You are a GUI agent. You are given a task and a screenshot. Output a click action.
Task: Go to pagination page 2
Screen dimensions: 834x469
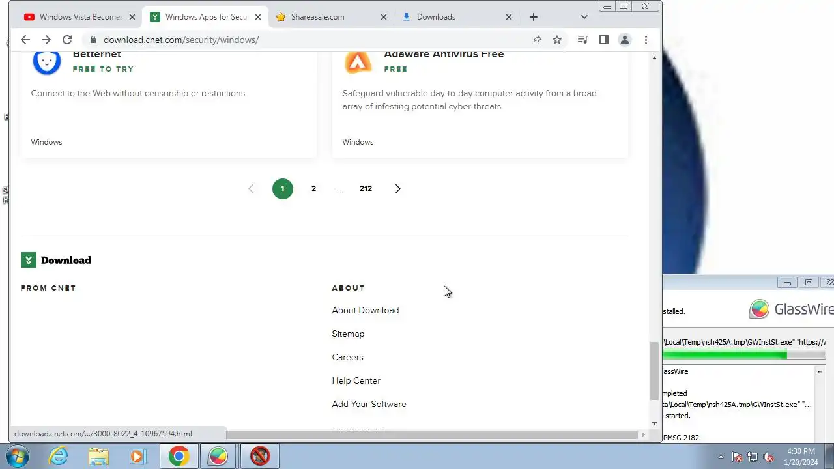point(314,188)
